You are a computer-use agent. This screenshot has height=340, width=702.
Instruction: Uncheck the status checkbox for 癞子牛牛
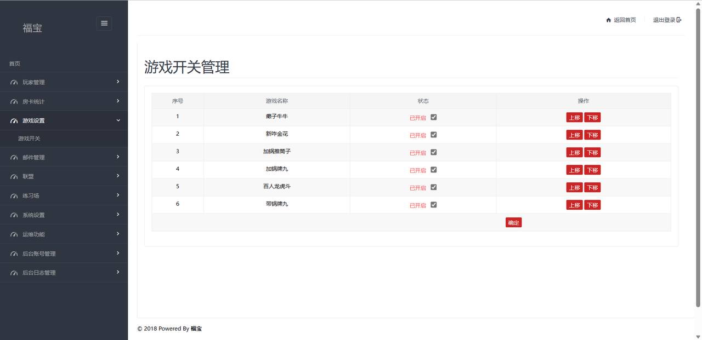[x=434, y=117]
